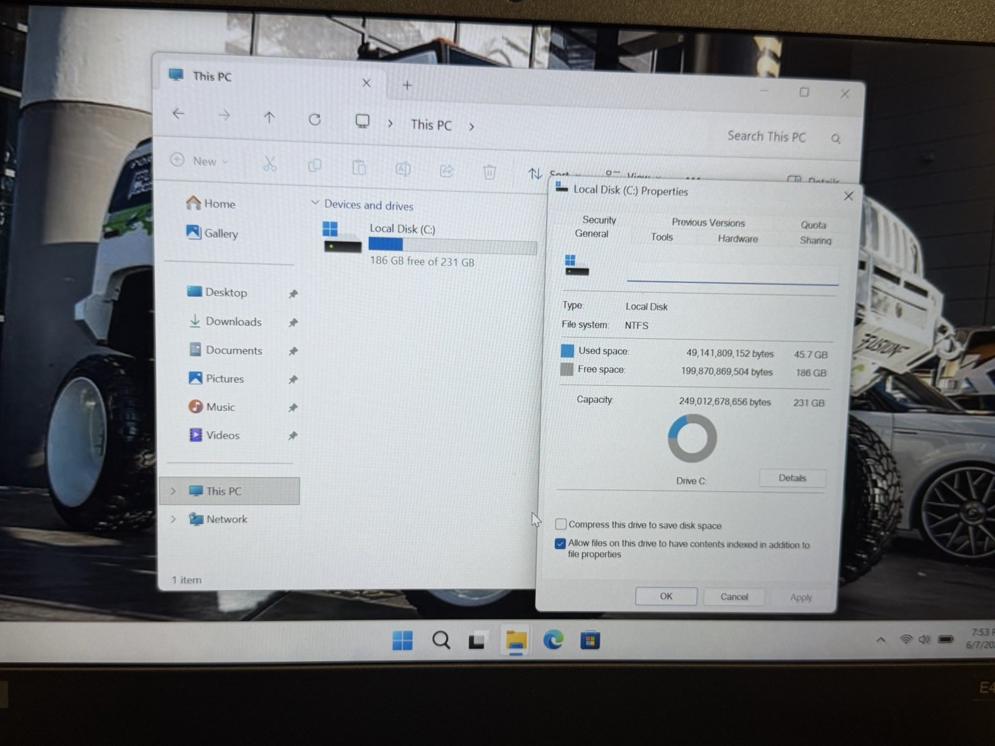Open Microsoft Store from taskbar

(590, 640)
